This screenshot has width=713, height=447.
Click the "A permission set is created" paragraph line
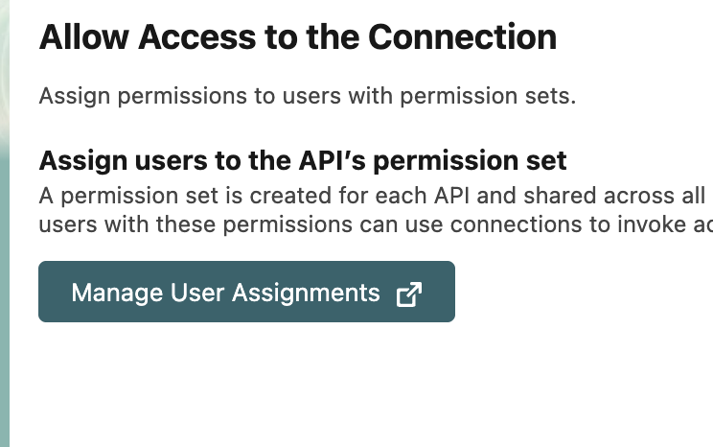tap(374, 197)
